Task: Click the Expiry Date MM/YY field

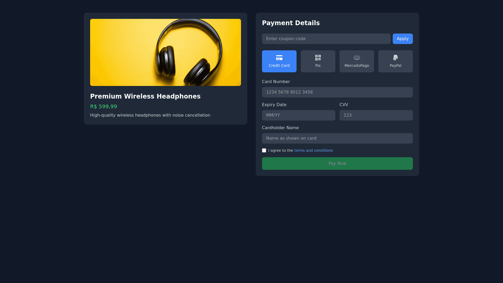Action: click(298, 115)
